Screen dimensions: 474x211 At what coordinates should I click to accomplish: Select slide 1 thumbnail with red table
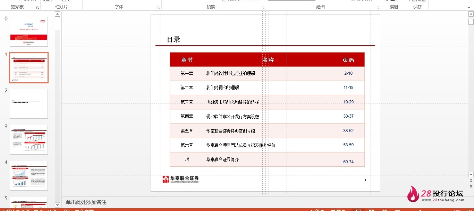29,68
